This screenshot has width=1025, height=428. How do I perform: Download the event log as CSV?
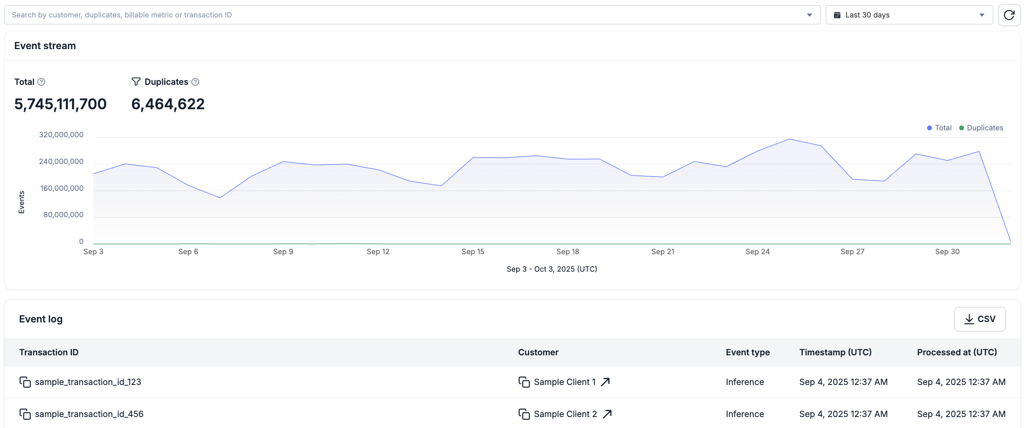point(980,319)
